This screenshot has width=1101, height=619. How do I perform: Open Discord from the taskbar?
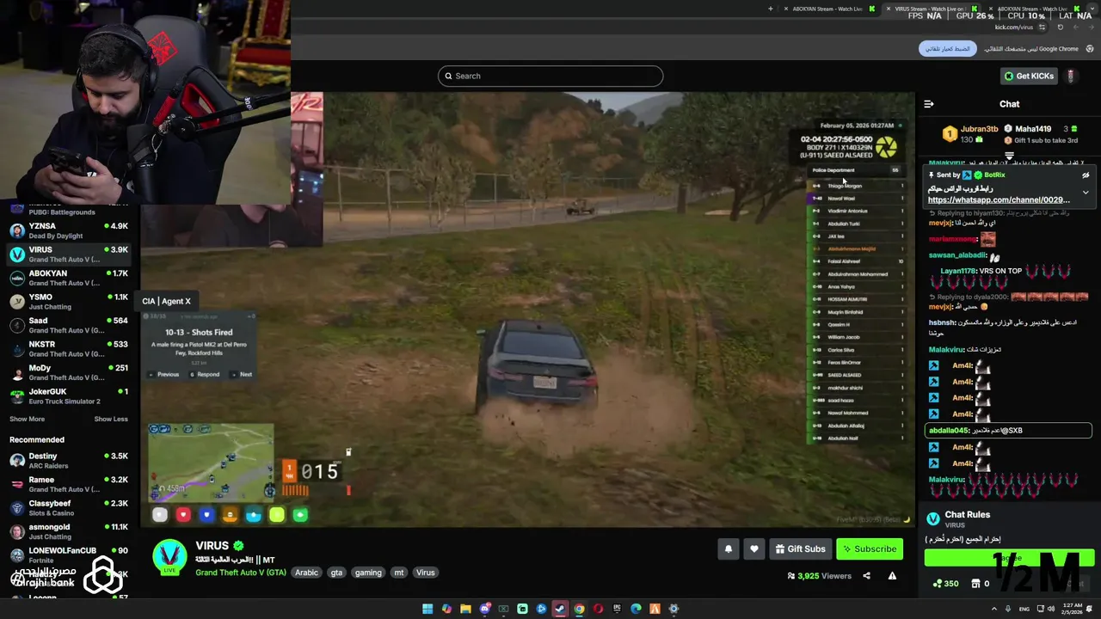[484, 609]
